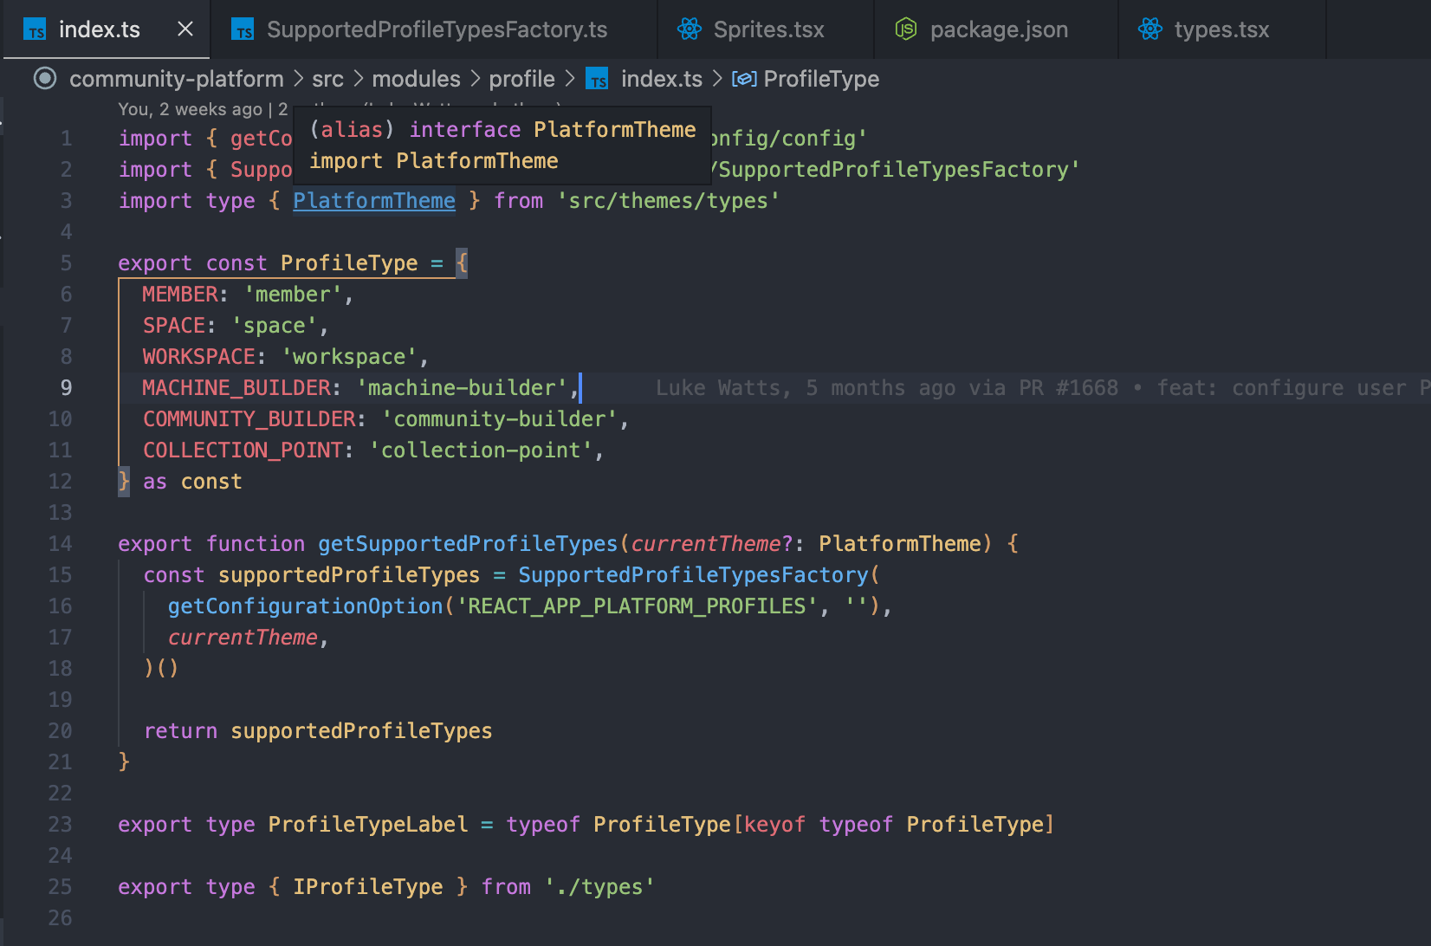Click 'getSupportedProfileTypes' function name
Viewport: 1431px width, 946px height.
point(468,544)
